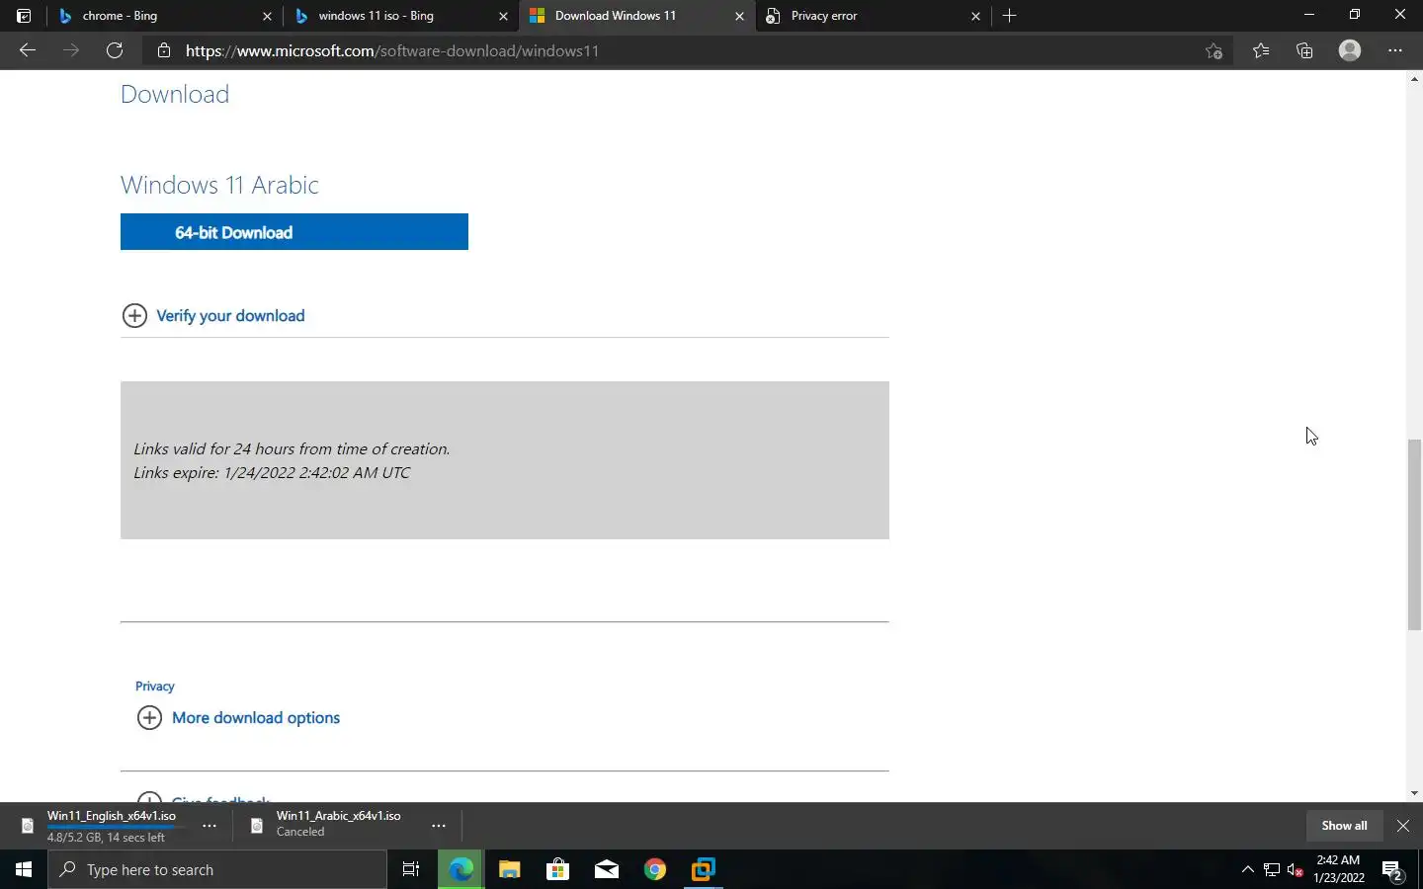
Task: Close the chrome - Bing tab
Action: click(x=267, y=16)
